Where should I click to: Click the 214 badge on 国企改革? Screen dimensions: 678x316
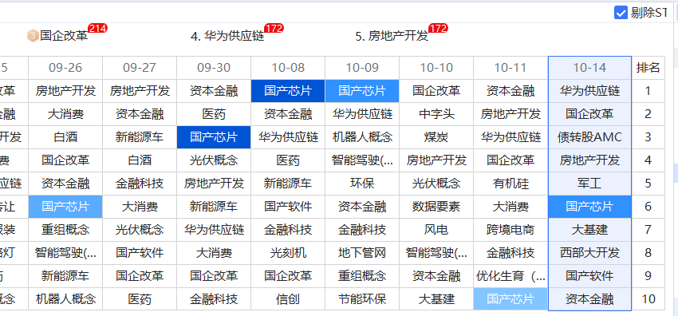tap(98, 29)
